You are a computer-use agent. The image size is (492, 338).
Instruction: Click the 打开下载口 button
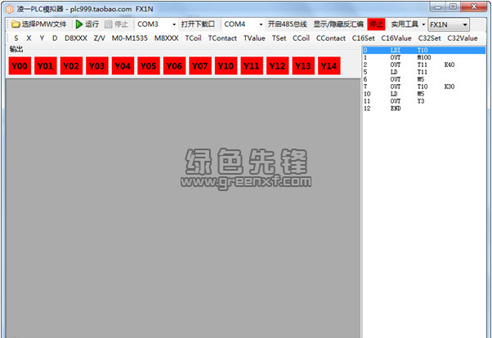pyautogui.click(x=199, y=24)
